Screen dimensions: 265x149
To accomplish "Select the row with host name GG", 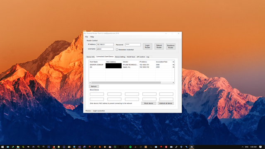I will point(91,67).
